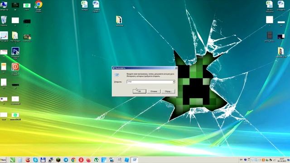Open the spreadsheet file beside the center Word document
Viewport: 290px width, 163px height.
tap(85, 6)
